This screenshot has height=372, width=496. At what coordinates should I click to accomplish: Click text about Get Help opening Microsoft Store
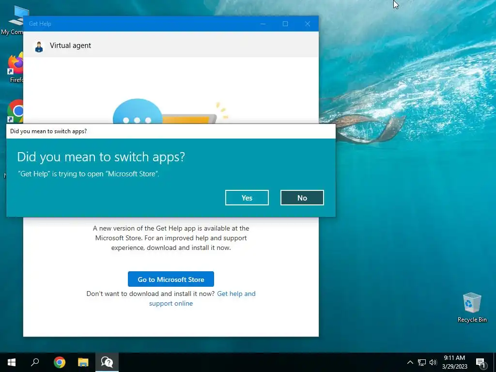(89, 174)
